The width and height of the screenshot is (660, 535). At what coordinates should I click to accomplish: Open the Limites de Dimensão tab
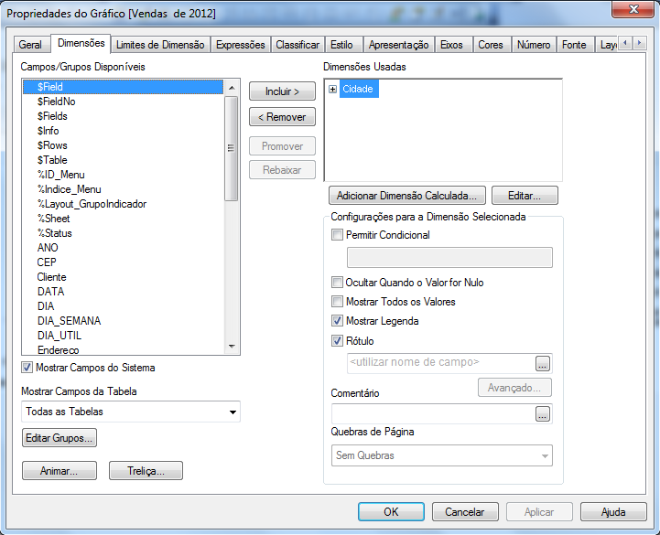coord(160,45)
